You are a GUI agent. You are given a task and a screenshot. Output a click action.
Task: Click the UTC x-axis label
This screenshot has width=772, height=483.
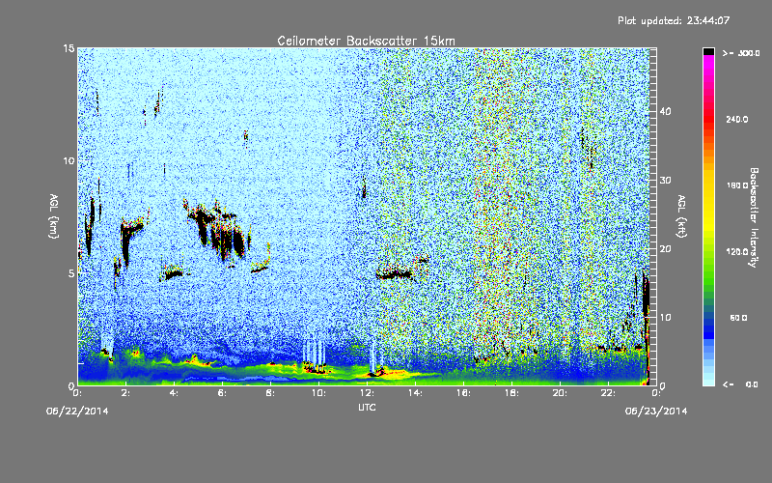pyautogui.click(x=367, y=407)
